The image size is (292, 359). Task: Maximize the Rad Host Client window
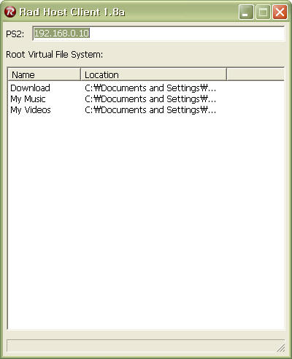263,12
